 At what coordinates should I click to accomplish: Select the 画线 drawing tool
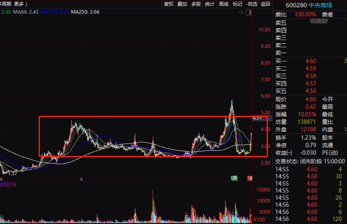(x=224, y=4)
